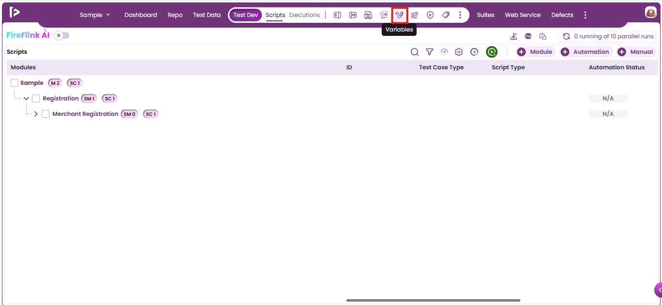Click the manual run circular play icon

coord(474,52)
